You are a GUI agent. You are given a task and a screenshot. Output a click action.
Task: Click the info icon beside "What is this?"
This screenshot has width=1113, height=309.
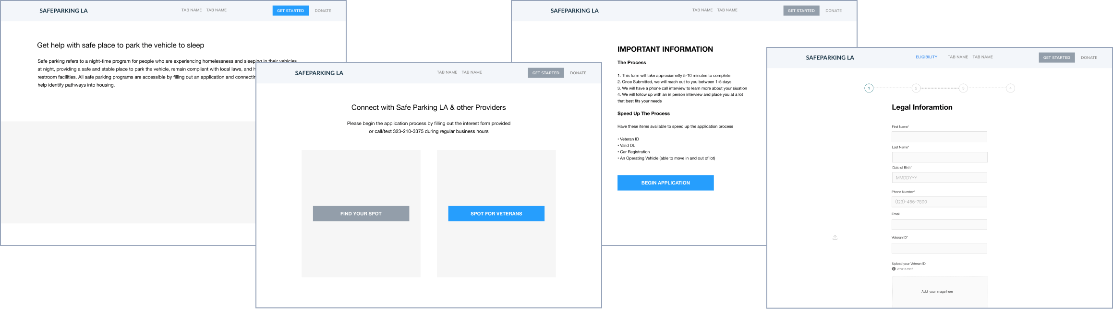(x=894, y=269)
